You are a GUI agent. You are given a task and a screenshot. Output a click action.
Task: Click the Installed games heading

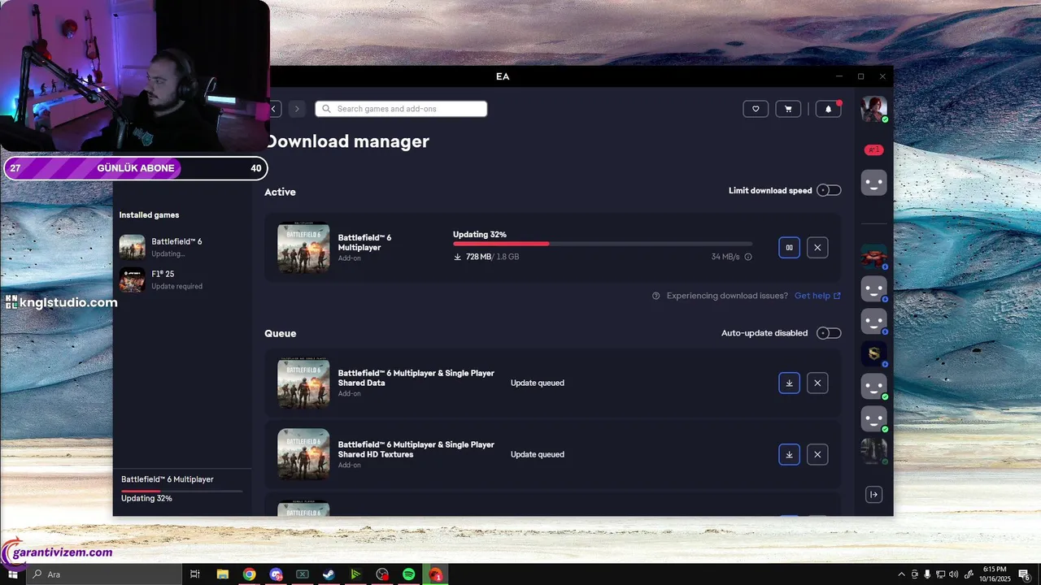pyautogui.click(x=149, y=215)
